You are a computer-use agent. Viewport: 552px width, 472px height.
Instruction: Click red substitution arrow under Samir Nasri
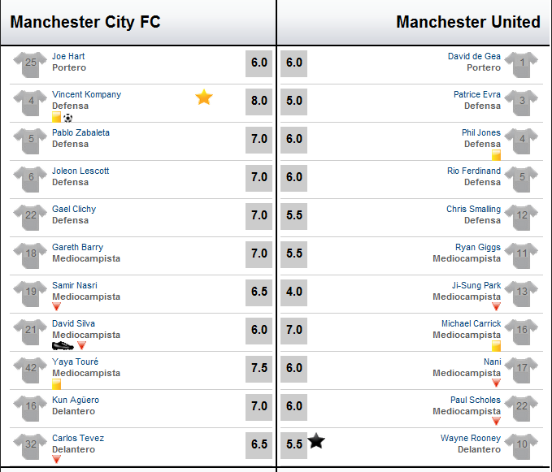click(x=56, y=307)
